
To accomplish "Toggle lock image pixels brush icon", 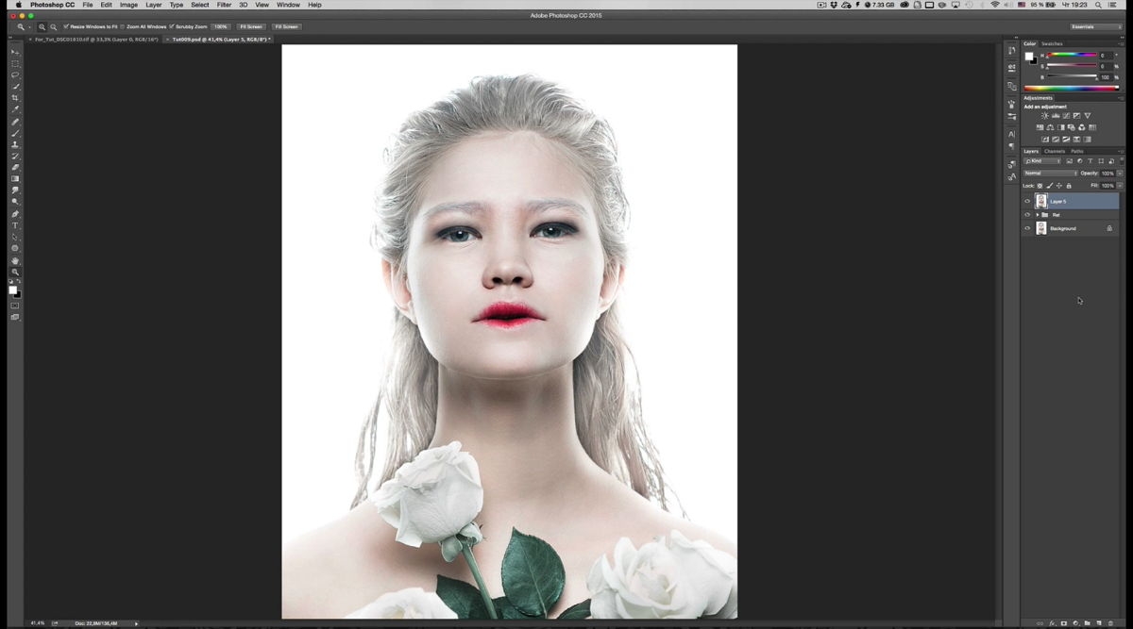I will [x=1050, y=186].
